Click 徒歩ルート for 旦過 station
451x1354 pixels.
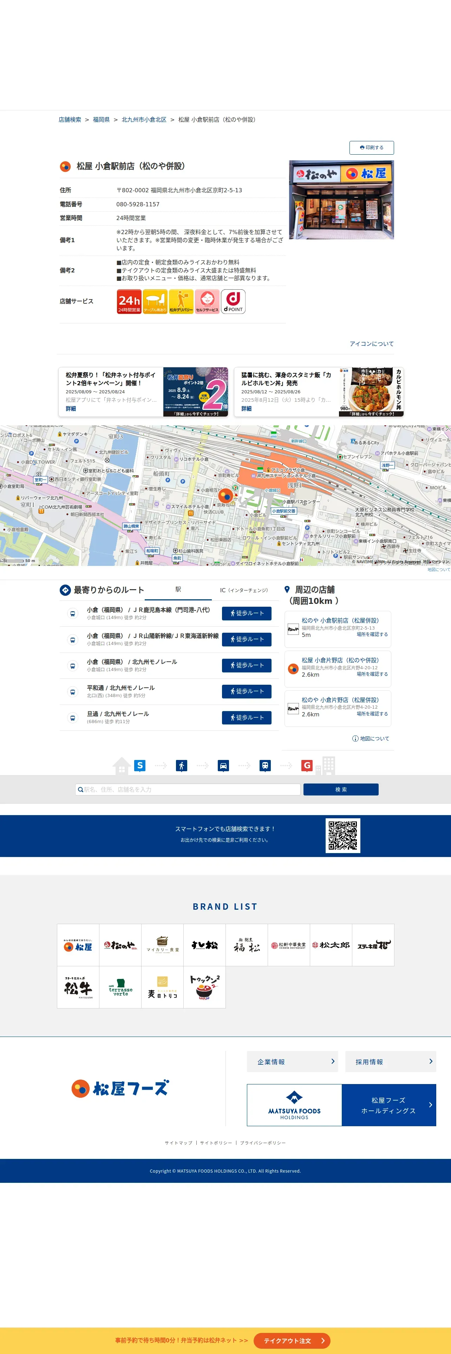click(247, 717)
